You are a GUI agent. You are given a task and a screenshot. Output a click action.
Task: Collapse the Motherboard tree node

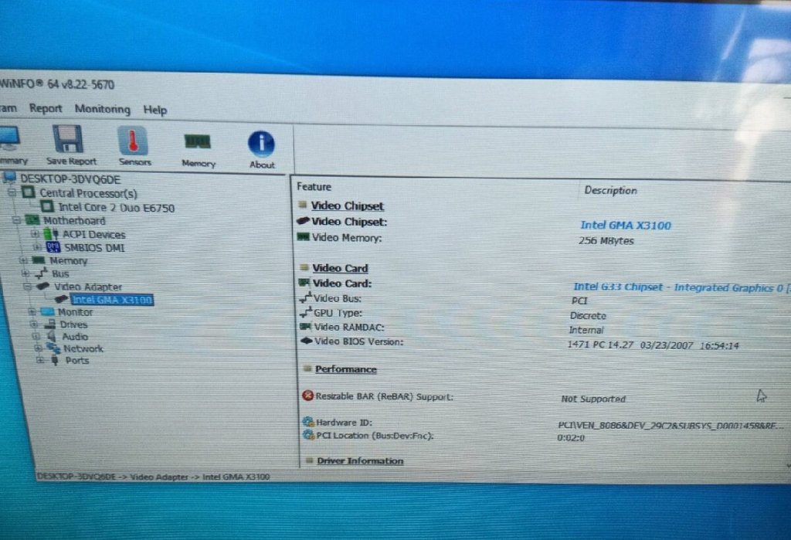click(x=16, y=220)
